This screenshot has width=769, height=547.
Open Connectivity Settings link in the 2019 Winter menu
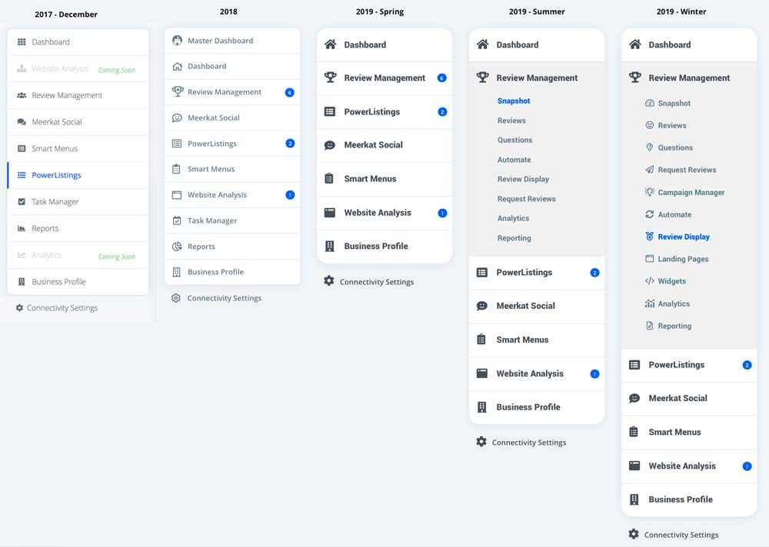681,535
